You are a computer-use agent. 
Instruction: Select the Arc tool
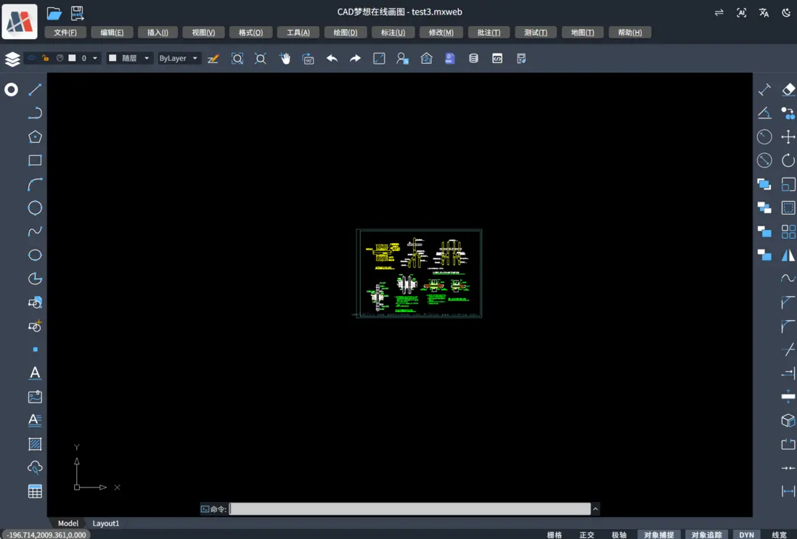(x=35, y=184)
